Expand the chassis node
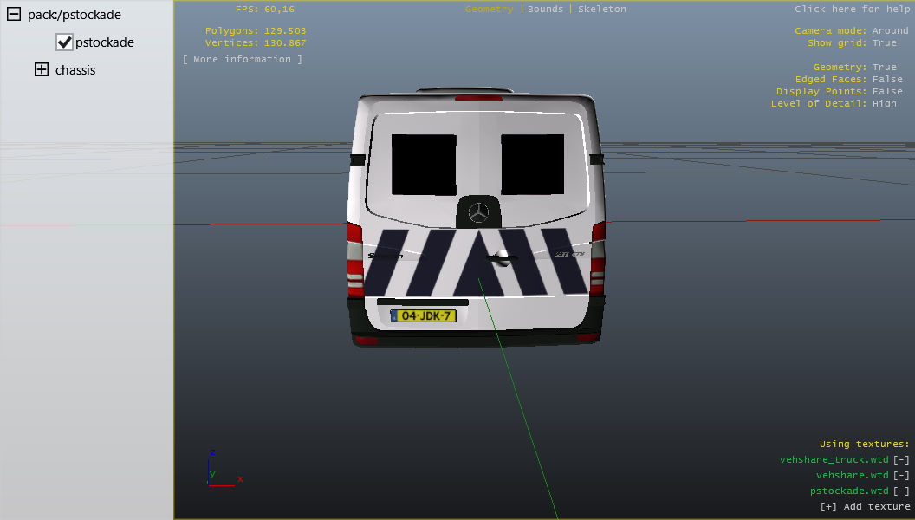Image resolution: width=915 pixels, height=520 pixels. click(x=41, y=70)
